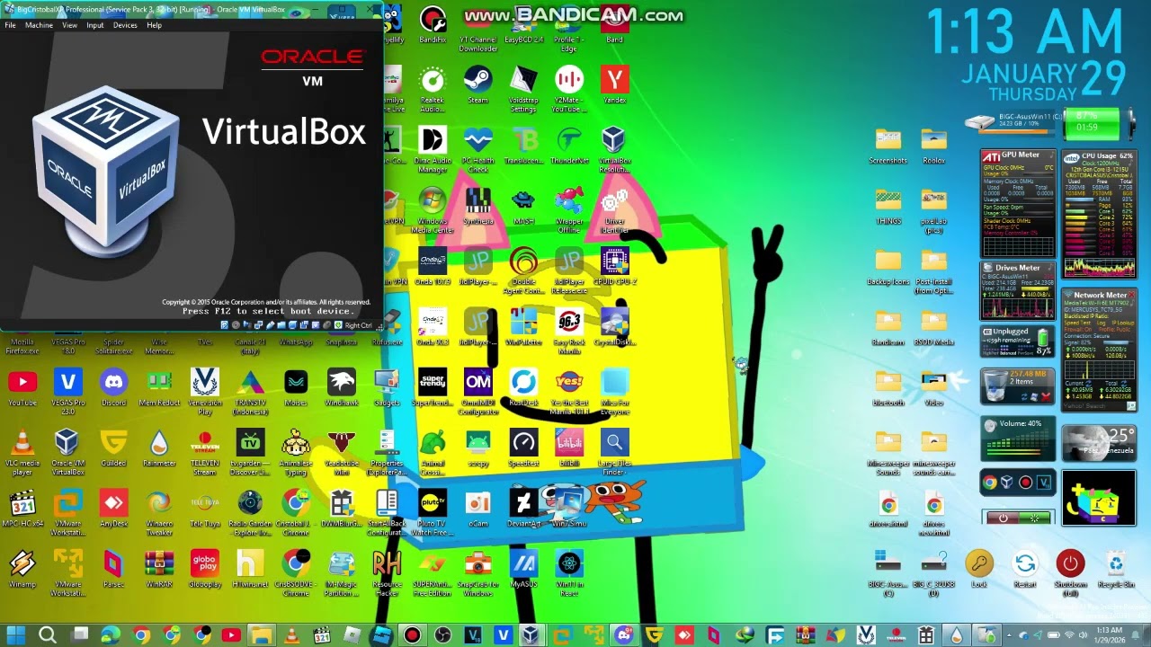Viewport: 1151px width, 647px height.
Task: Select the CPUID CPU-Z desktop icon
Action: (615, 266)
